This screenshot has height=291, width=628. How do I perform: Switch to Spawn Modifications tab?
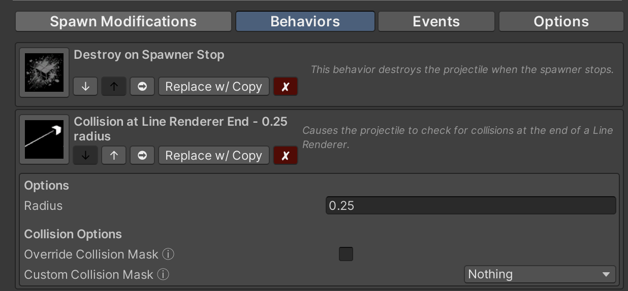tap(123, 22)
